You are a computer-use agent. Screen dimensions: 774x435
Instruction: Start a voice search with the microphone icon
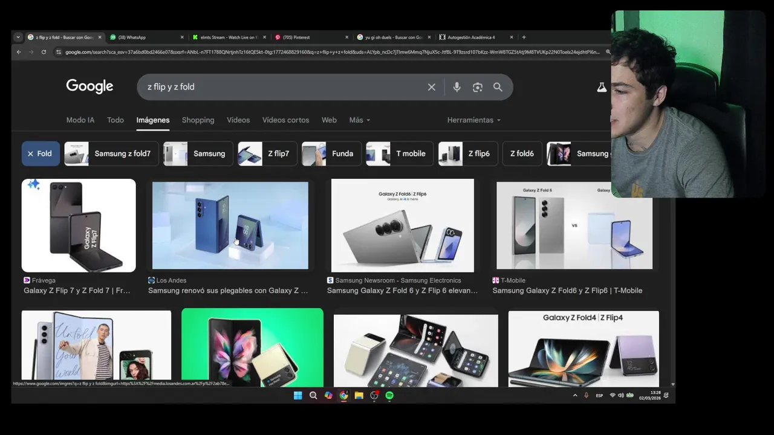(x=457, y=87)
